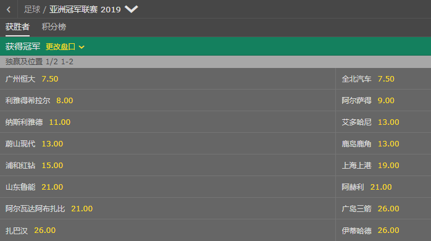Click the 足球 breadcrumb link
Viewport: 431px width, 241px height.
[x=32, y=9]
